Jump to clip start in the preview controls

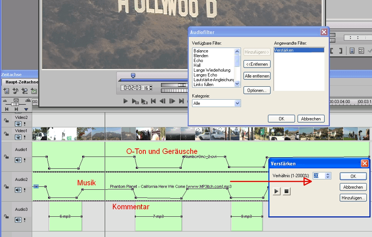tap(153, 101)
